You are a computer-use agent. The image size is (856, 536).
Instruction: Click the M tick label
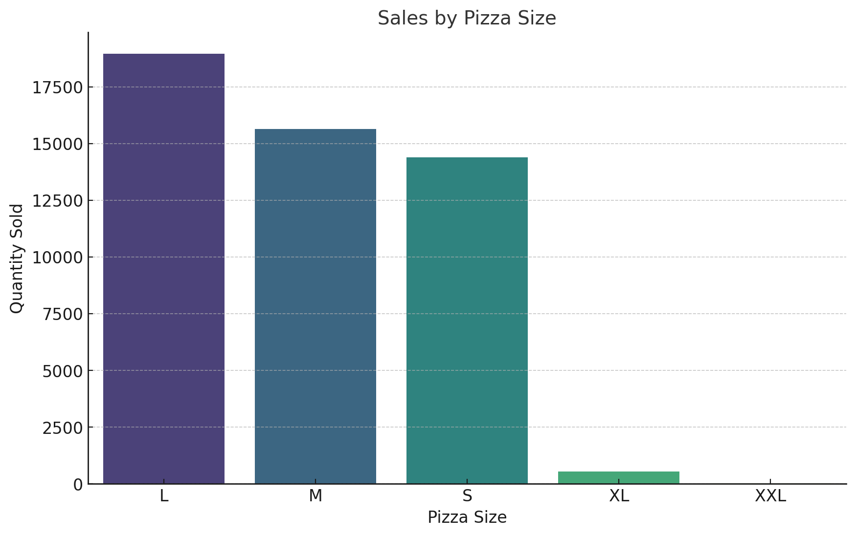[315, 496]
